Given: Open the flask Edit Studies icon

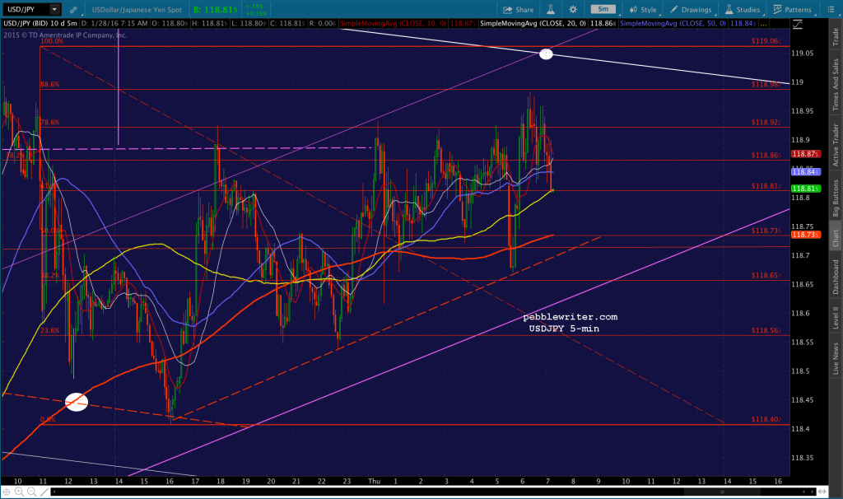Looking at the screenshot, I should pyautogui.click(x=551, y=10).
